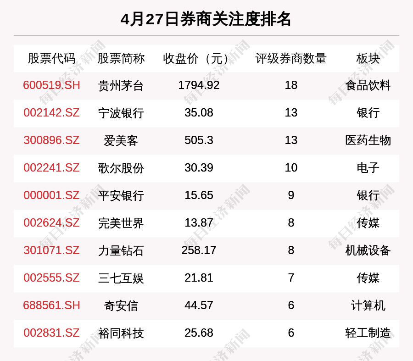The height and width of the screenshot is (361, 413).
Task: Click the 食品饮料 sector cell
Action: pyautogui.click(x=368, y=85)
